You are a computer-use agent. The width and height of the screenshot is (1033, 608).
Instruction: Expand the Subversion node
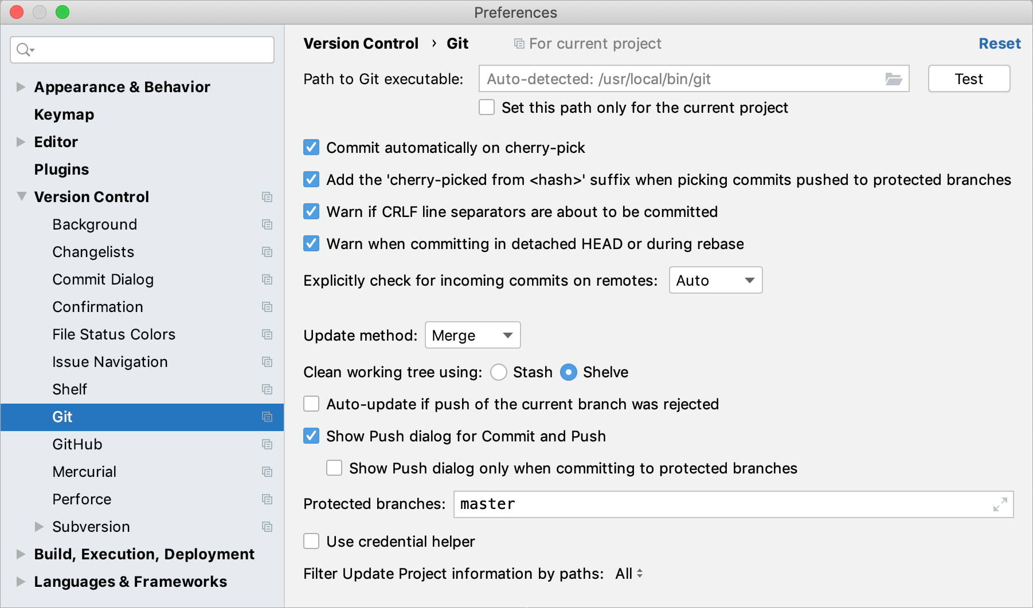40,527
